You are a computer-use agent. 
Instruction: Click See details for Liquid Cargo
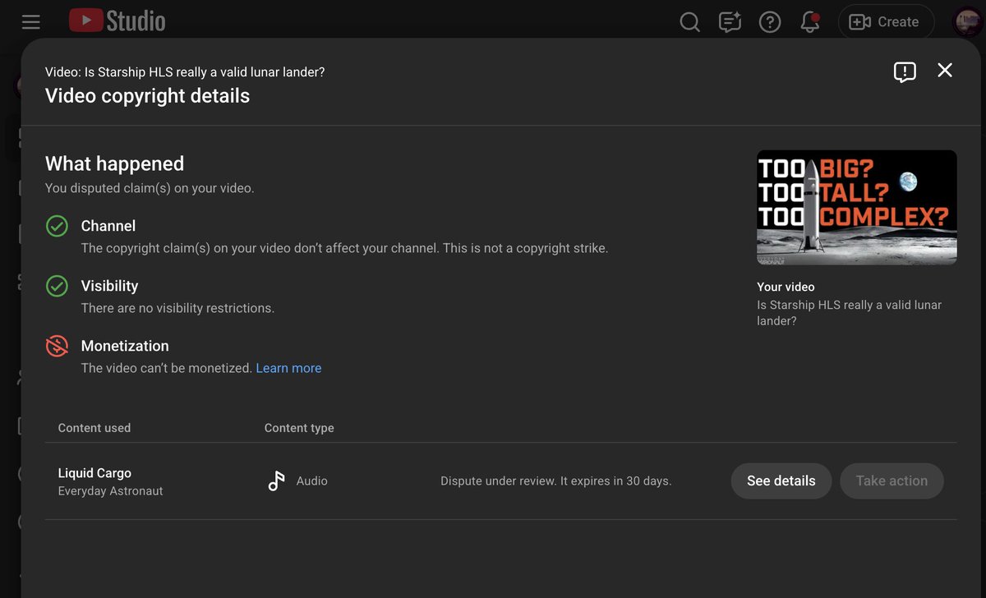point(781,481)
